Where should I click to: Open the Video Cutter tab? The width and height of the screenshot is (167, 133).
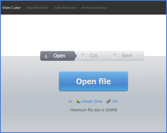click(x=11, y=8)
